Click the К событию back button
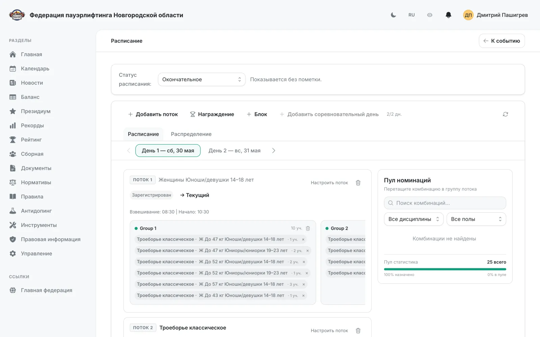This screenshot has width=540, height=337. (x=502, y=41)
